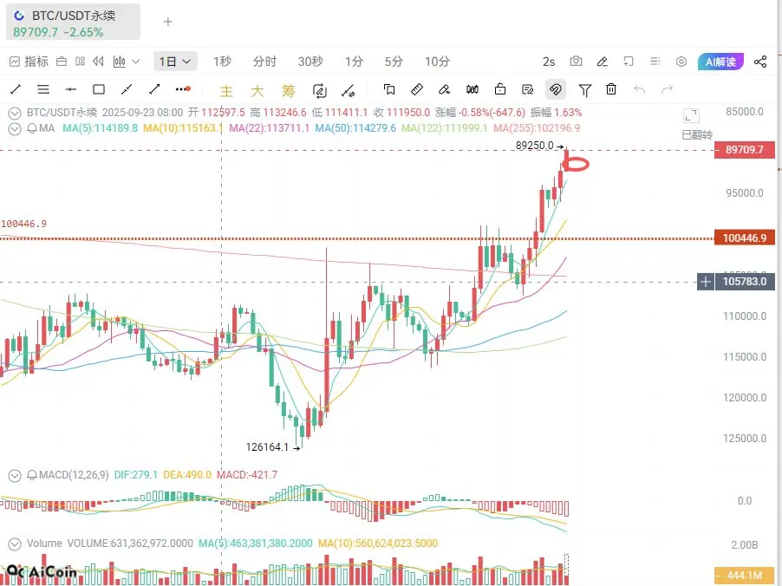The image size is (782, 586).
Task: Click the pencil draw icon in top toolbar
Action: pyautogui.click(x=603, y=62)
